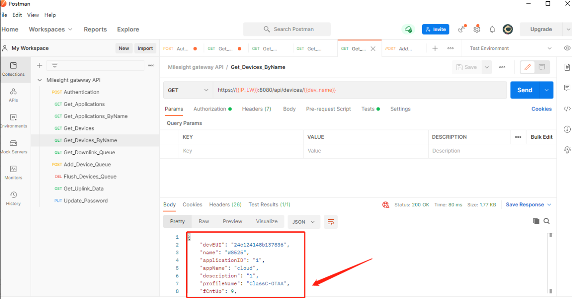
Task: Open the Edit menu
Action: (x=17, y=15)
